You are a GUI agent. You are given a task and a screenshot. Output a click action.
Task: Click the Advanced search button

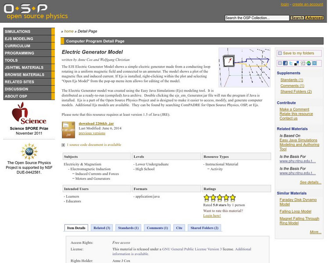coord(314,18)
